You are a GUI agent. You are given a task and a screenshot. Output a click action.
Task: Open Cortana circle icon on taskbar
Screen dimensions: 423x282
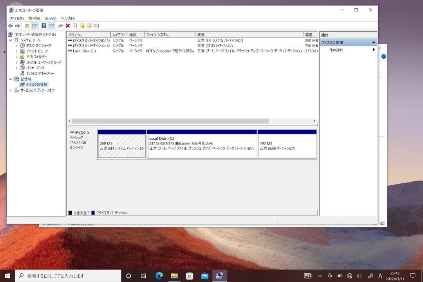pyautogui.click(x=129, y=276)
